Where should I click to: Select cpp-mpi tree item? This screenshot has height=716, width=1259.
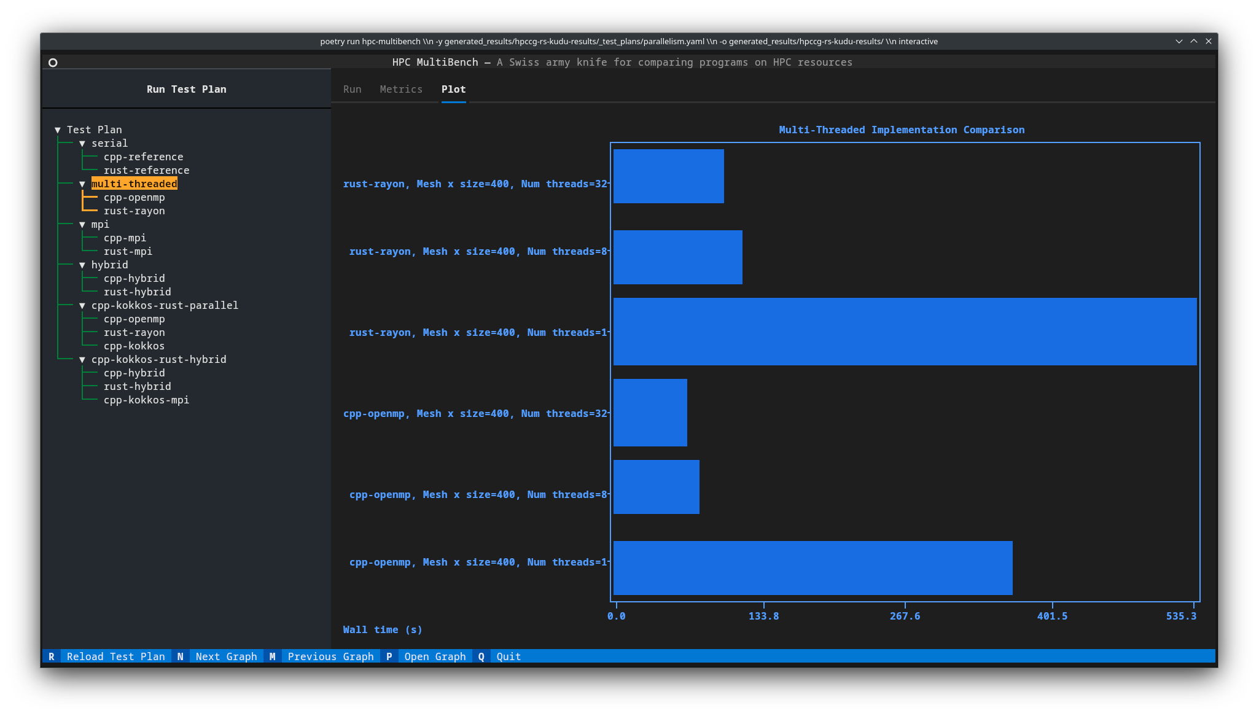click(125, 238)
